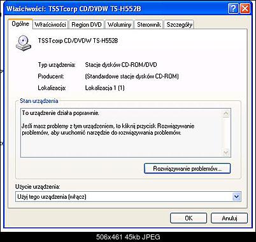Click the CD/DVD drive icon
Image resolution: width=256 pixels, height=242 pixels.
point(24,43)
